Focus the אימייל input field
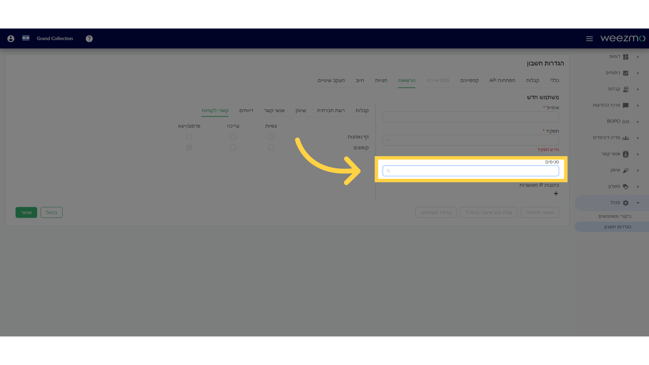 471,117
